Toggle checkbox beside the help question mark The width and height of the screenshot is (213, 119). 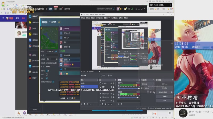point(47,71)
